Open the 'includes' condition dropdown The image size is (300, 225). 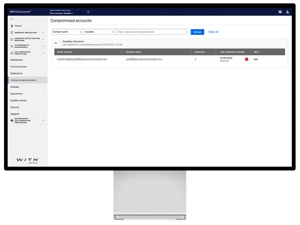click(99, 32)
